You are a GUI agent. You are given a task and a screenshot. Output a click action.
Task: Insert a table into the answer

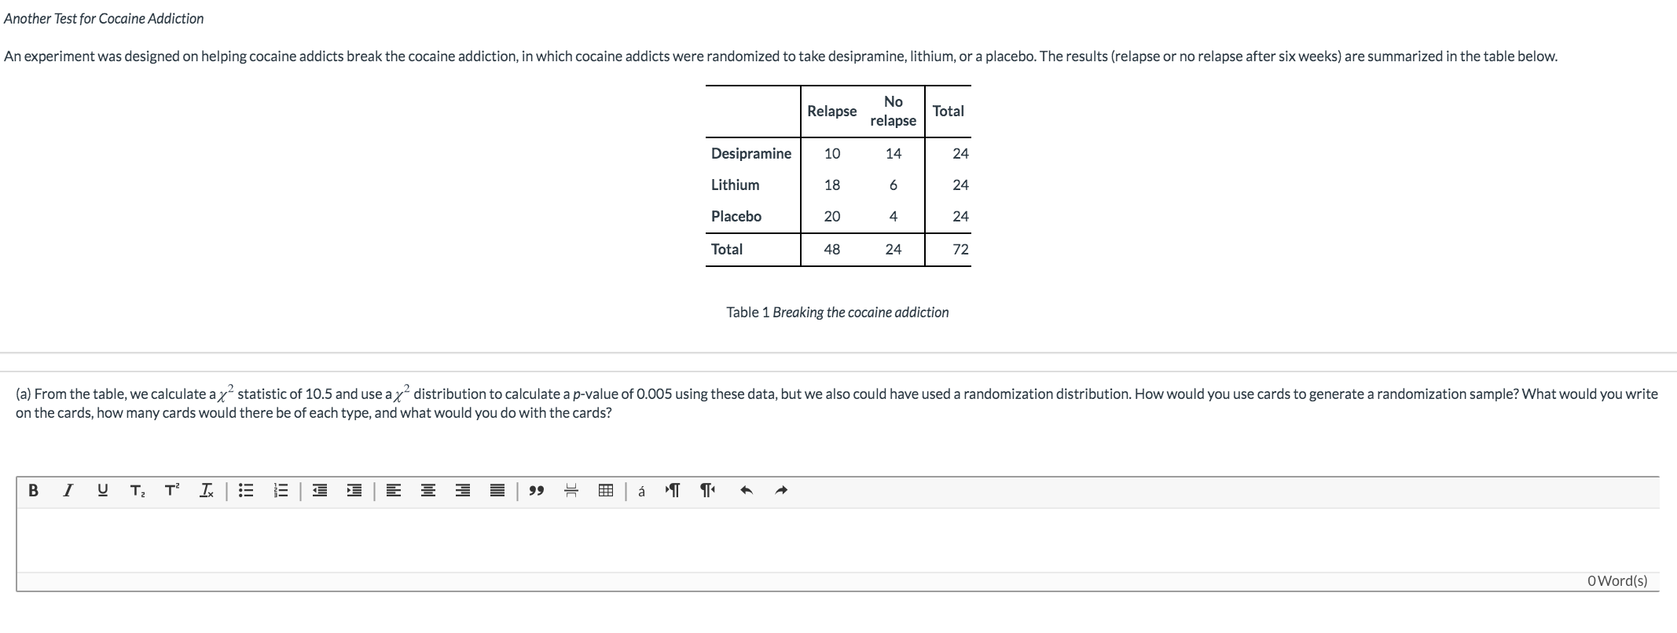pos(606,491)
